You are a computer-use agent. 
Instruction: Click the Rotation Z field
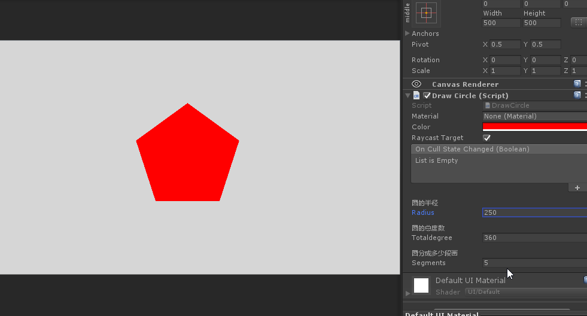tap(579, 60)
